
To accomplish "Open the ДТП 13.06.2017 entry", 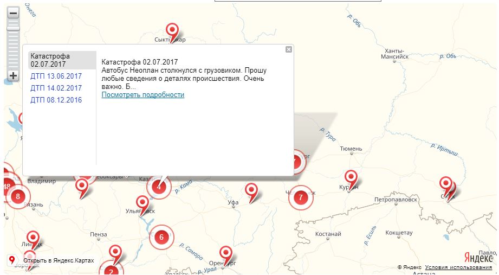I will tap(56, 76).
